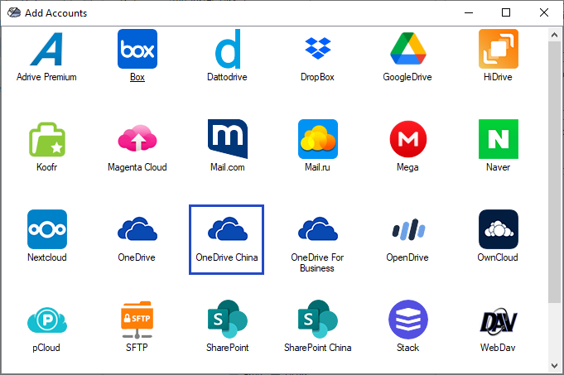Close the Add Accounts window
The height and width of the screenshot is (375, 564).
(544, 12)
